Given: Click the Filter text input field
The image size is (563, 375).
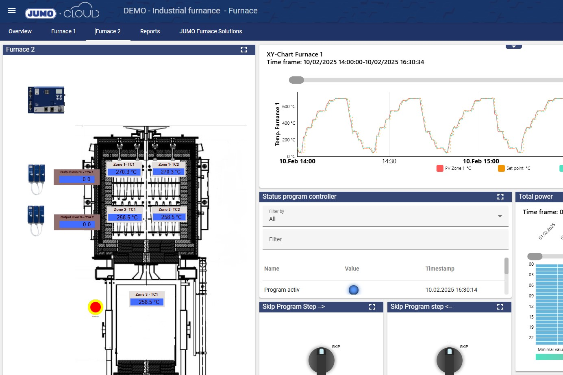Looking at the screenshot, I should pos(385,239).
